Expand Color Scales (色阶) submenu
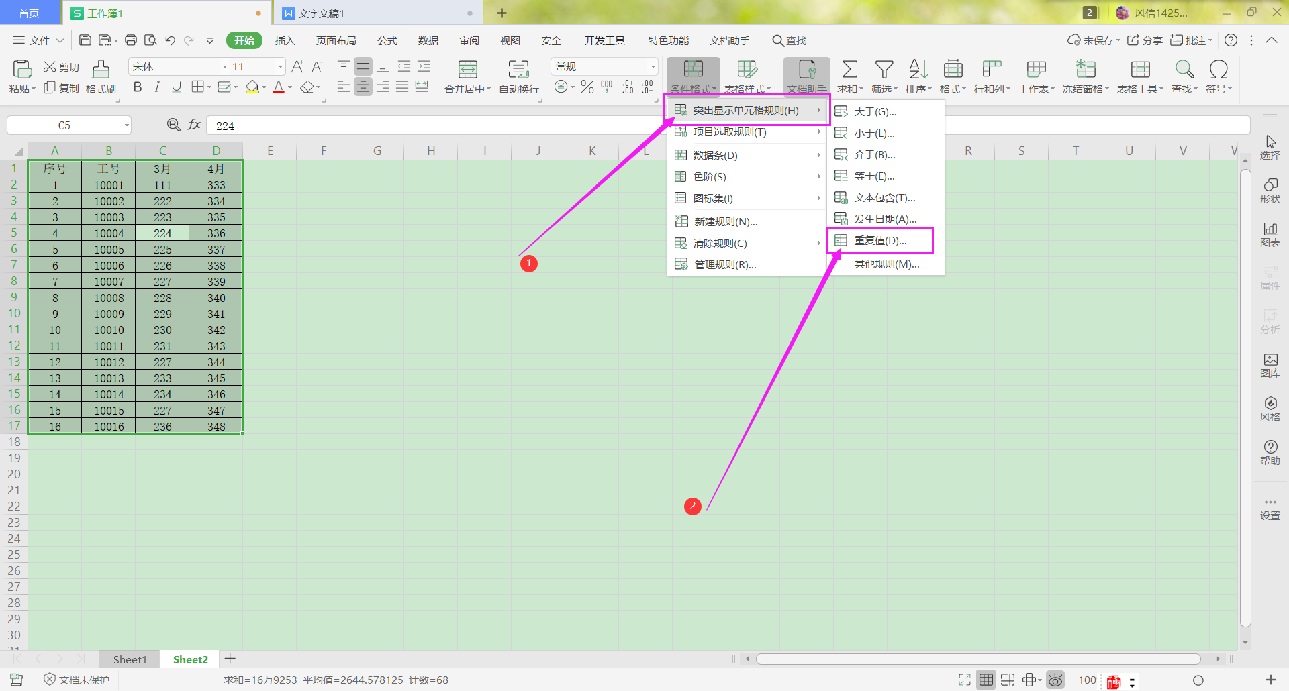This screenshot has height=691, width=1289. pos(747,176)
